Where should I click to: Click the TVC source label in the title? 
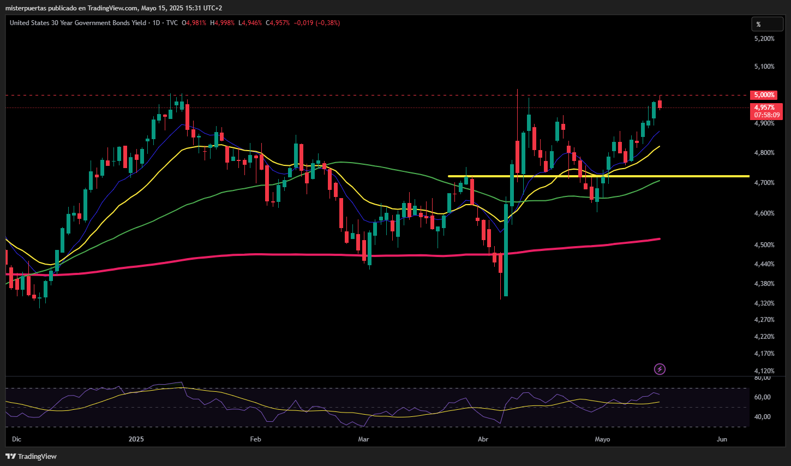pos(172,23)
